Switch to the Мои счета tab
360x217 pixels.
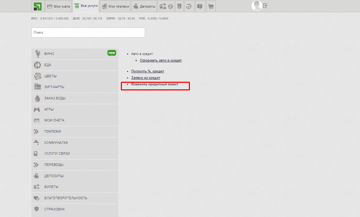pos(58,6)
